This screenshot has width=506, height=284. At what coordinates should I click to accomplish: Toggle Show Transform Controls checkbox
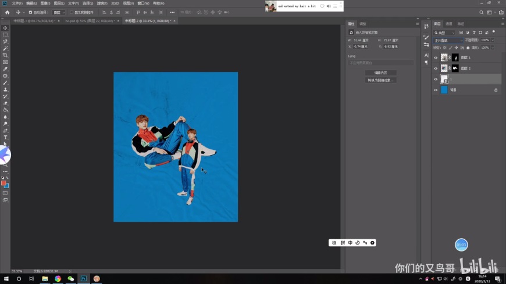tap(72, 12)
